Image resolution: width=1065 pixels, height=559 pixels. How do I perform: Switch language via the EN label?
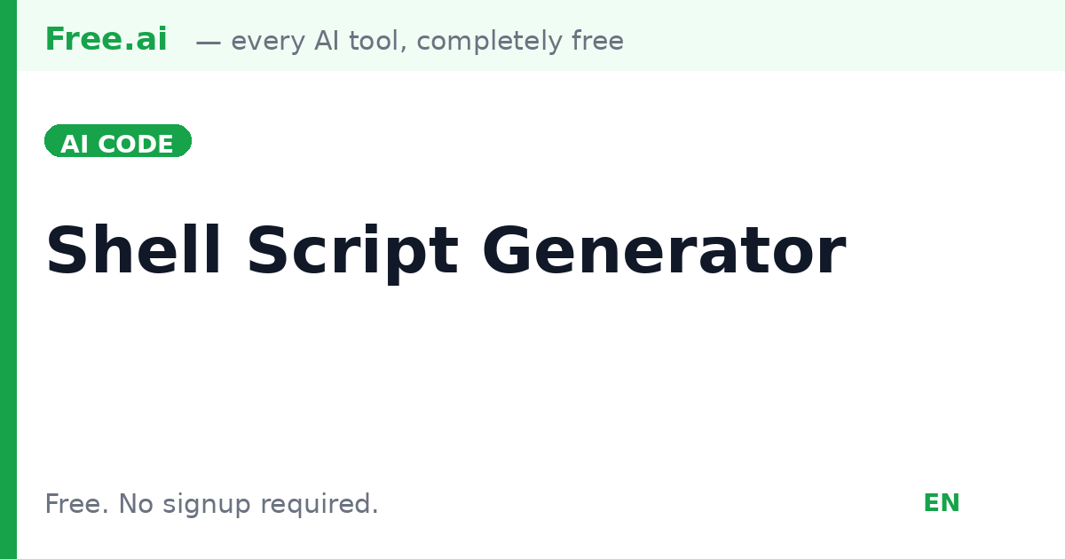942,503
